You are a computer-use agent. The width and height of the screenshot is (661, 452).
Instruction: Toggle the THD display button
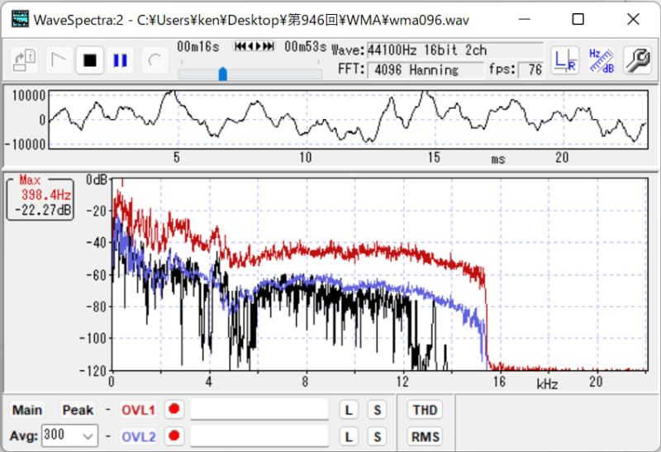pos(425,410)
